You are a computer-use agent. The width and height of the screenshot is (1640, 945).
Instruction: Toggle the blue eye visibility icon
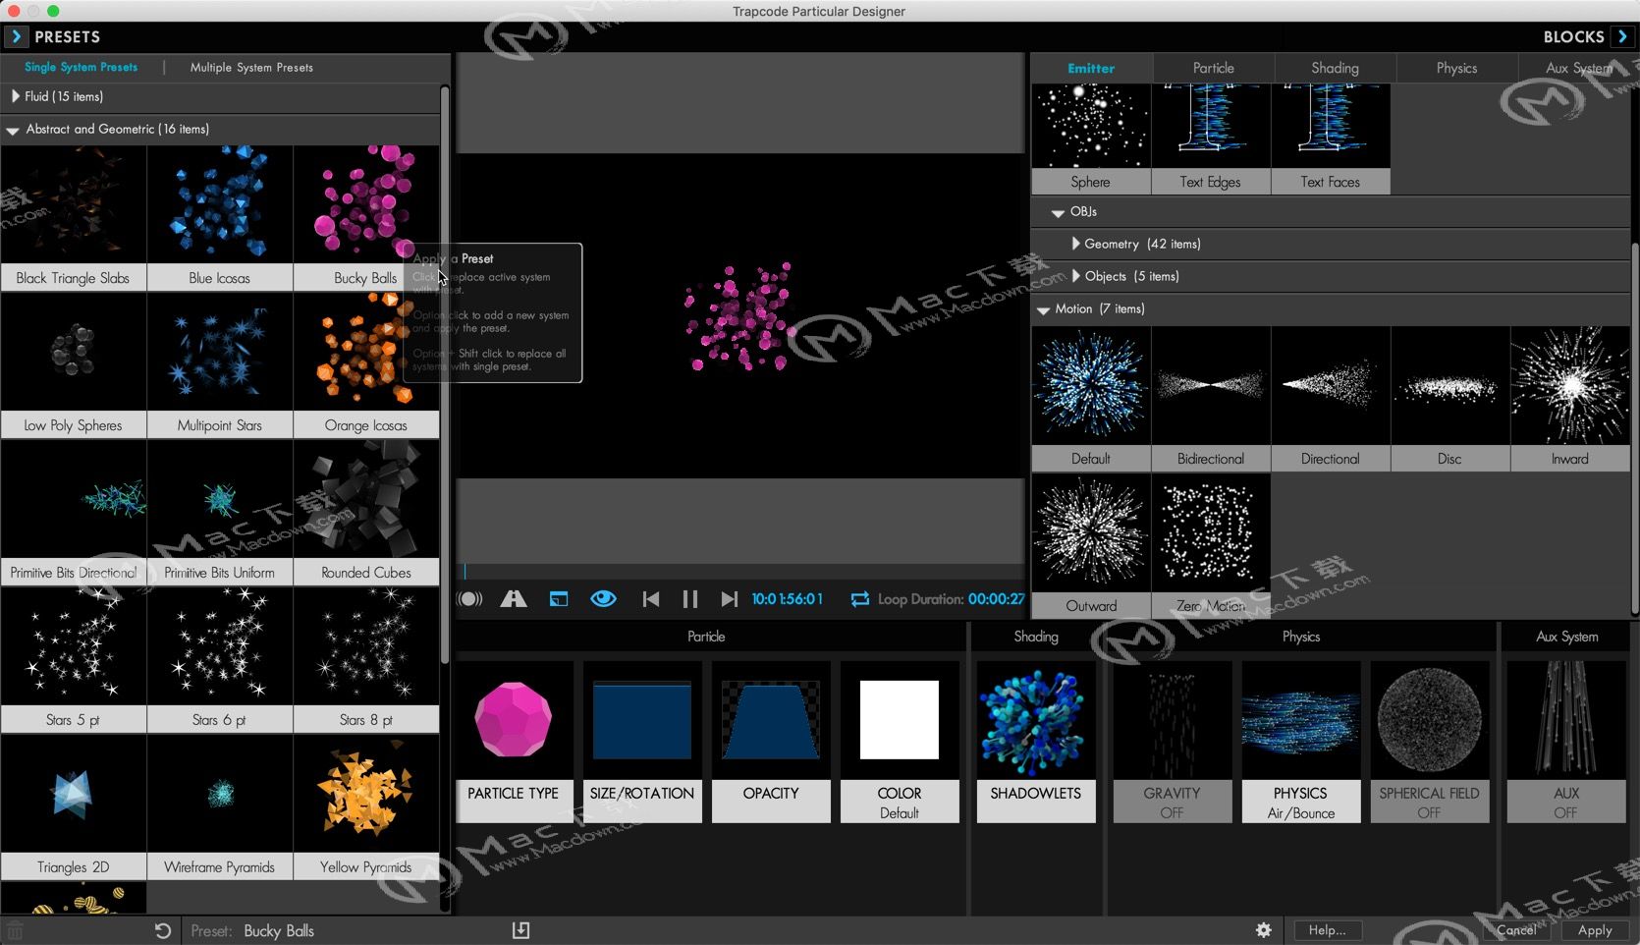coord(603,598)
